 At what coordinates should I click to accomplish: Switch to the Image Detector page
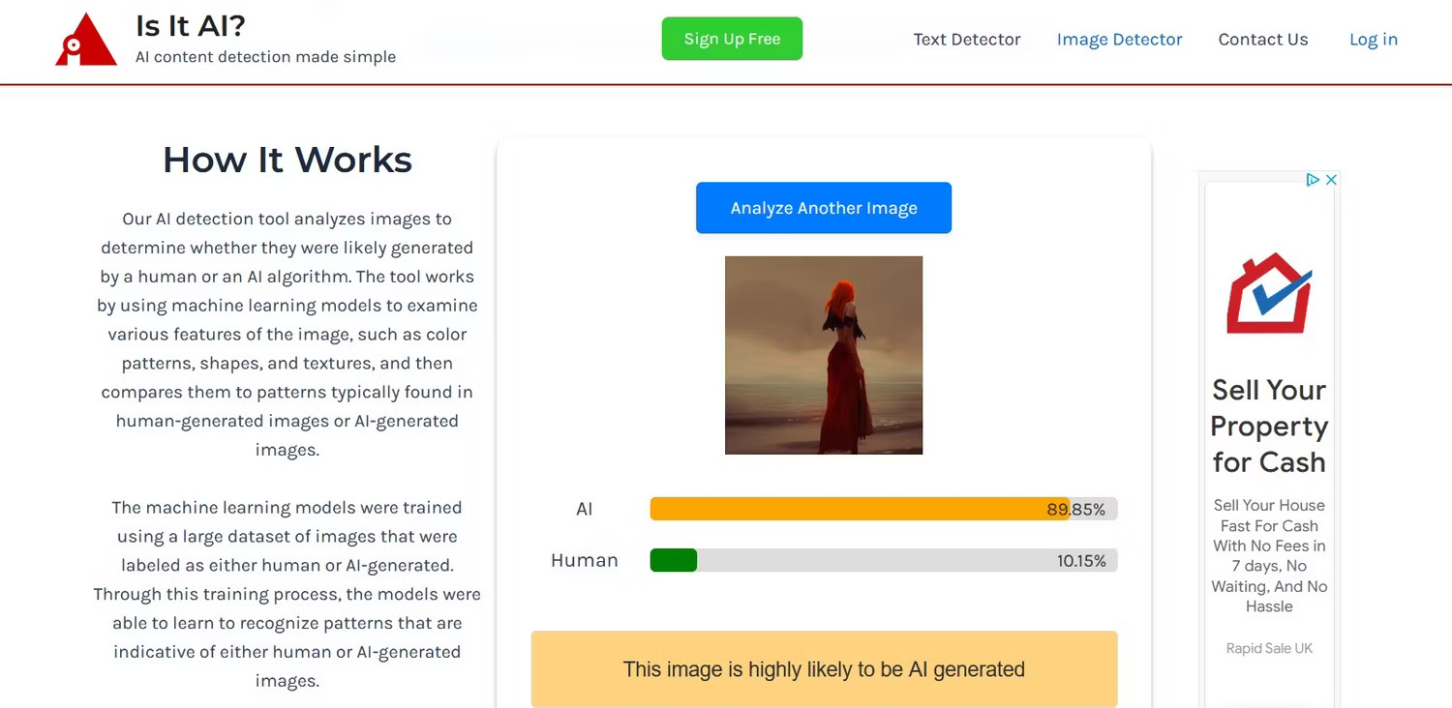[1119, 40]
